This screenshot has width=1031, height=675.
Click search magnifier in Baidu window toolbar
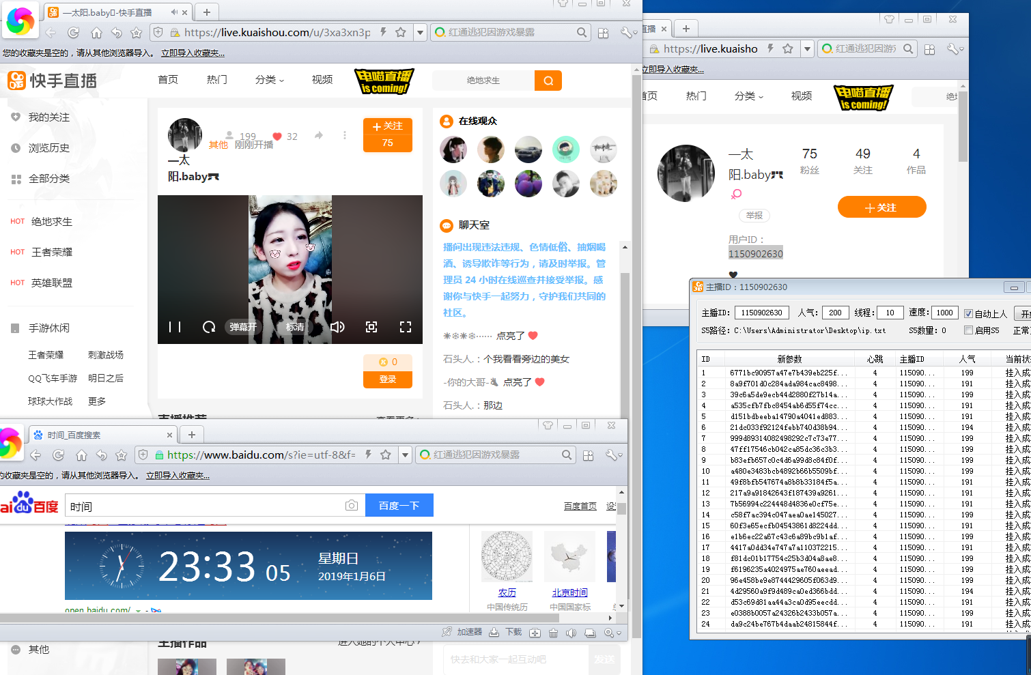click(x=567, y=455)
